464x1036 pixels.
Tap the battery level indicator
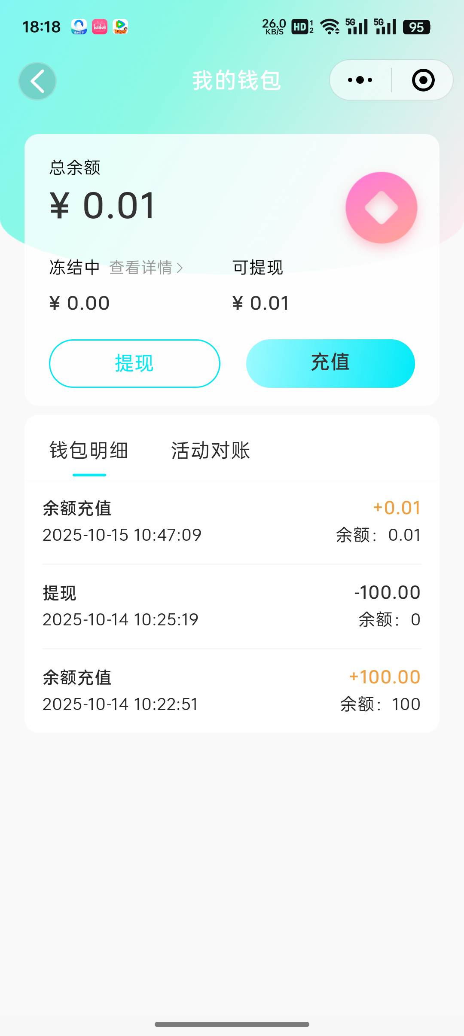coord(416,27)
